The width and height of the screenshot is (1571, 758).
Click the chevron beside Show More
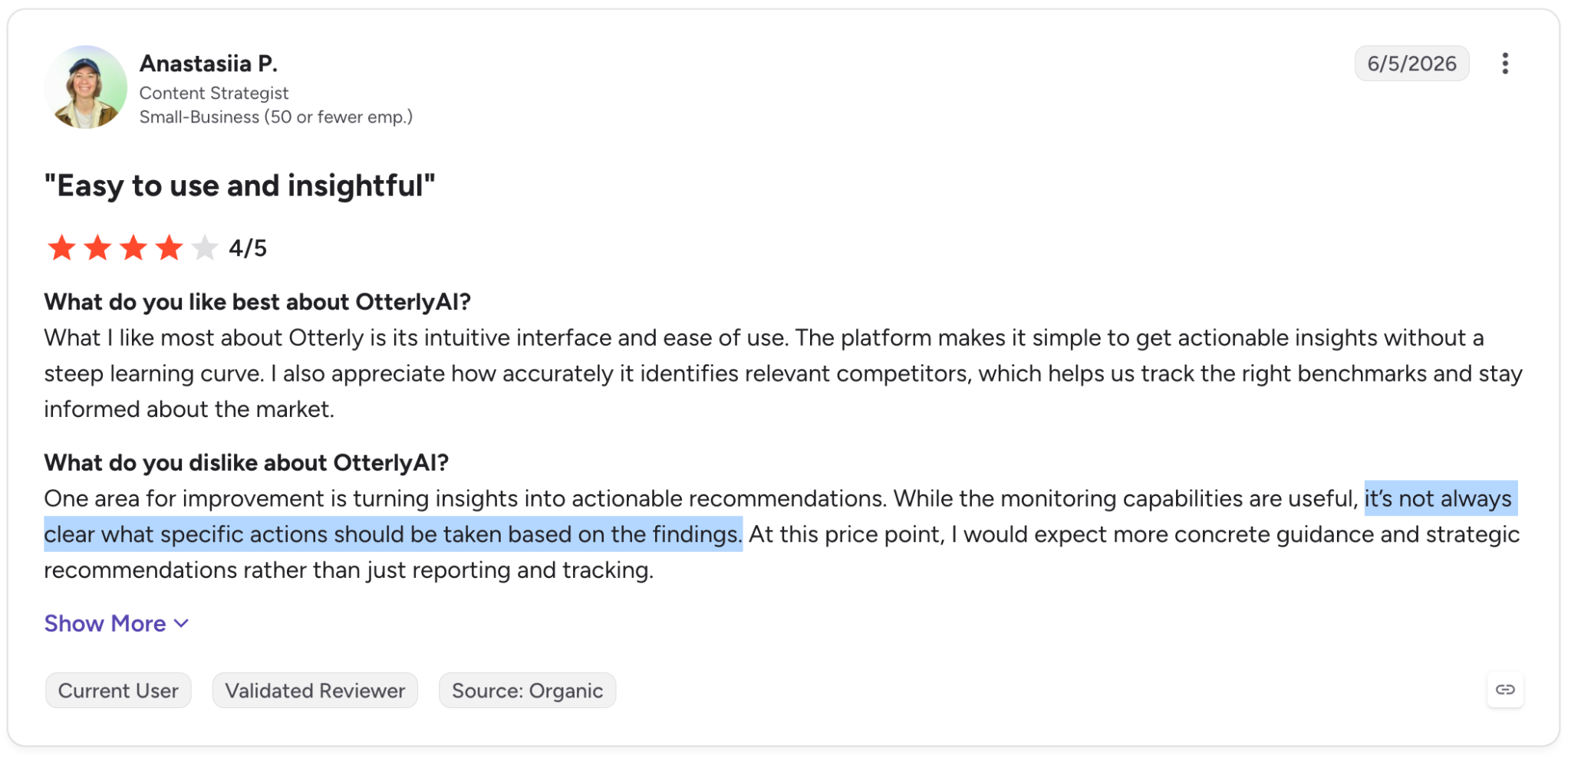point(182,624)
